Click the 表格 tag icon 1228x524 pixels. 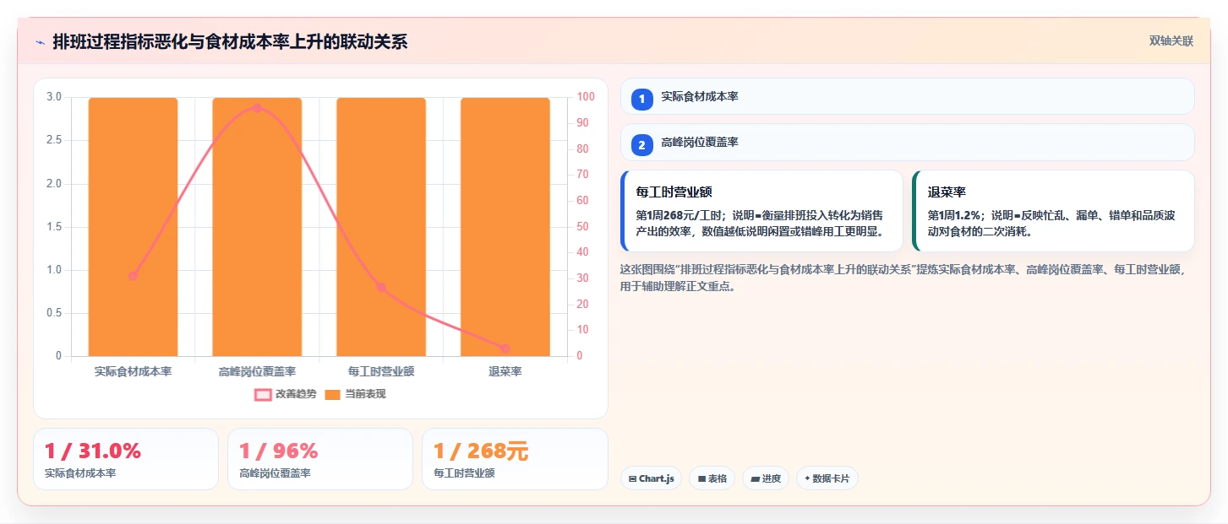(701, 478)
